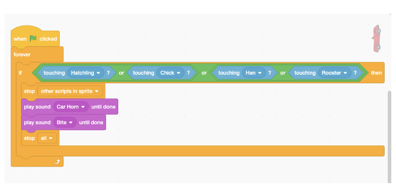Click the first 'or' operator between Hatchling and Chick

click(121, 73)
